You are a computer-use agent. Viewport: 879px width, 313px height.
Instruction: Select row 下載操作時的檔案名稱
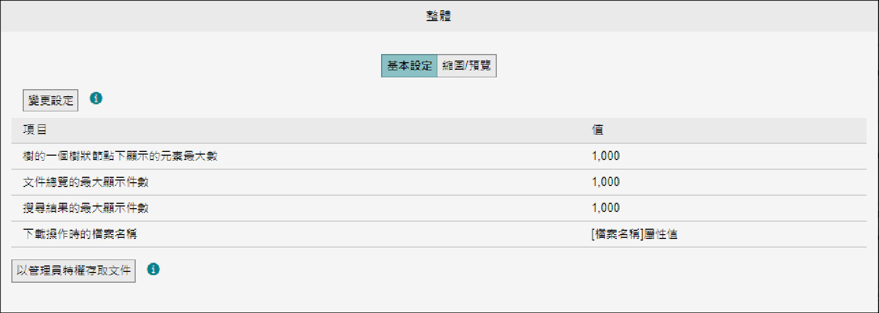(439, 234)
